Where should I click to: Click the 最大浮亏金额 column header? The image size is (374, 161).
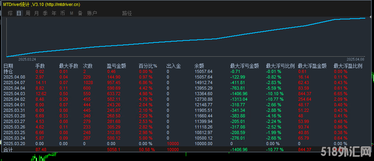(244, 66)
